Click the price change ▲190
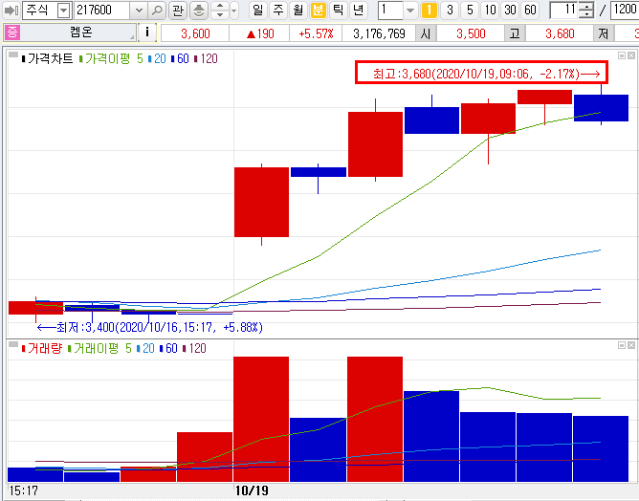 [259, 33]
